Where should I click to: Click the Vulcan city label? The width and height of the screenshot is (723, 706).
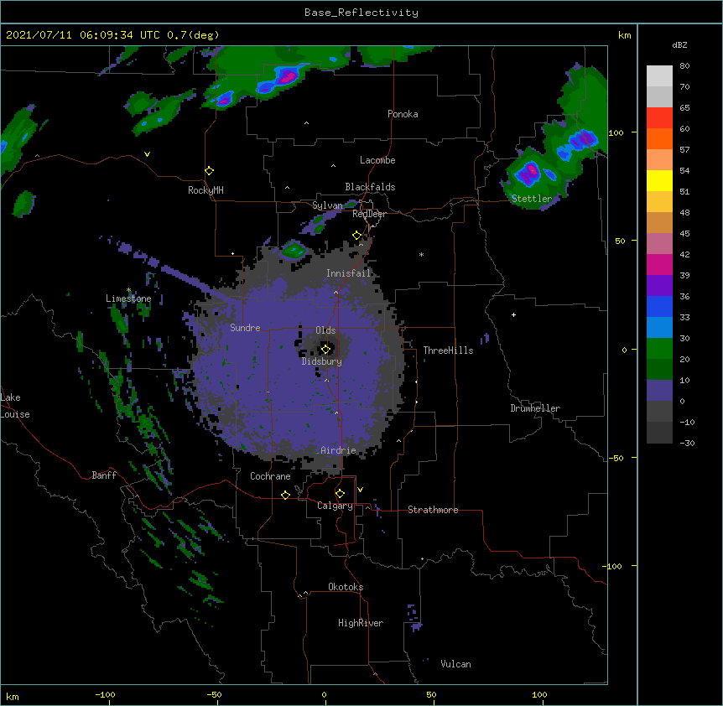455,664
